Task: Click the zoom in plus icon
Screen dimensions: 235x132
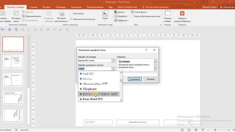Action: (x=229, y=130)
